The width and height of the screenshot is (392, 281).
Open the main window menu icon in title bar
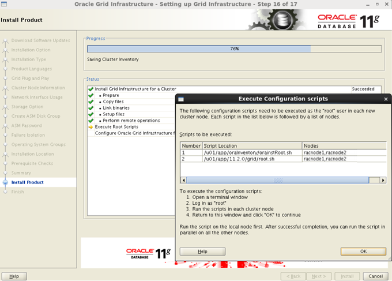click(4, 4)
